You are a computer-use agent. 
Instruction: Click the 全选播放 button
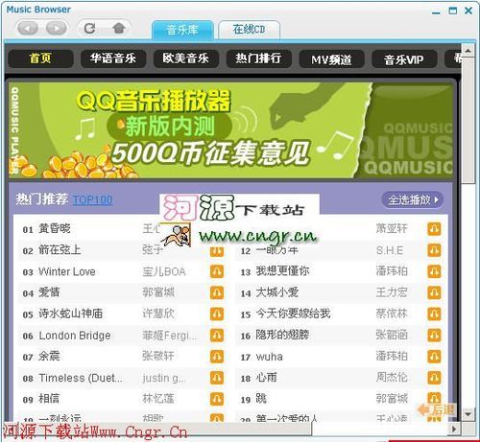tap(412, 200)
